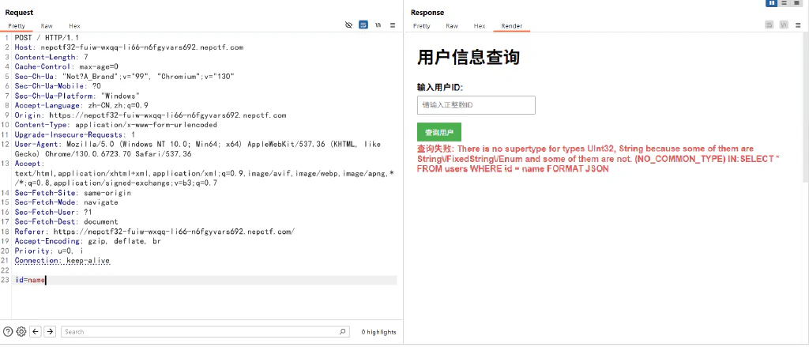Toggle disabled \n icon in Response panel
The image size is (809, 347).
pyautogui.click(x=785, y=25)
